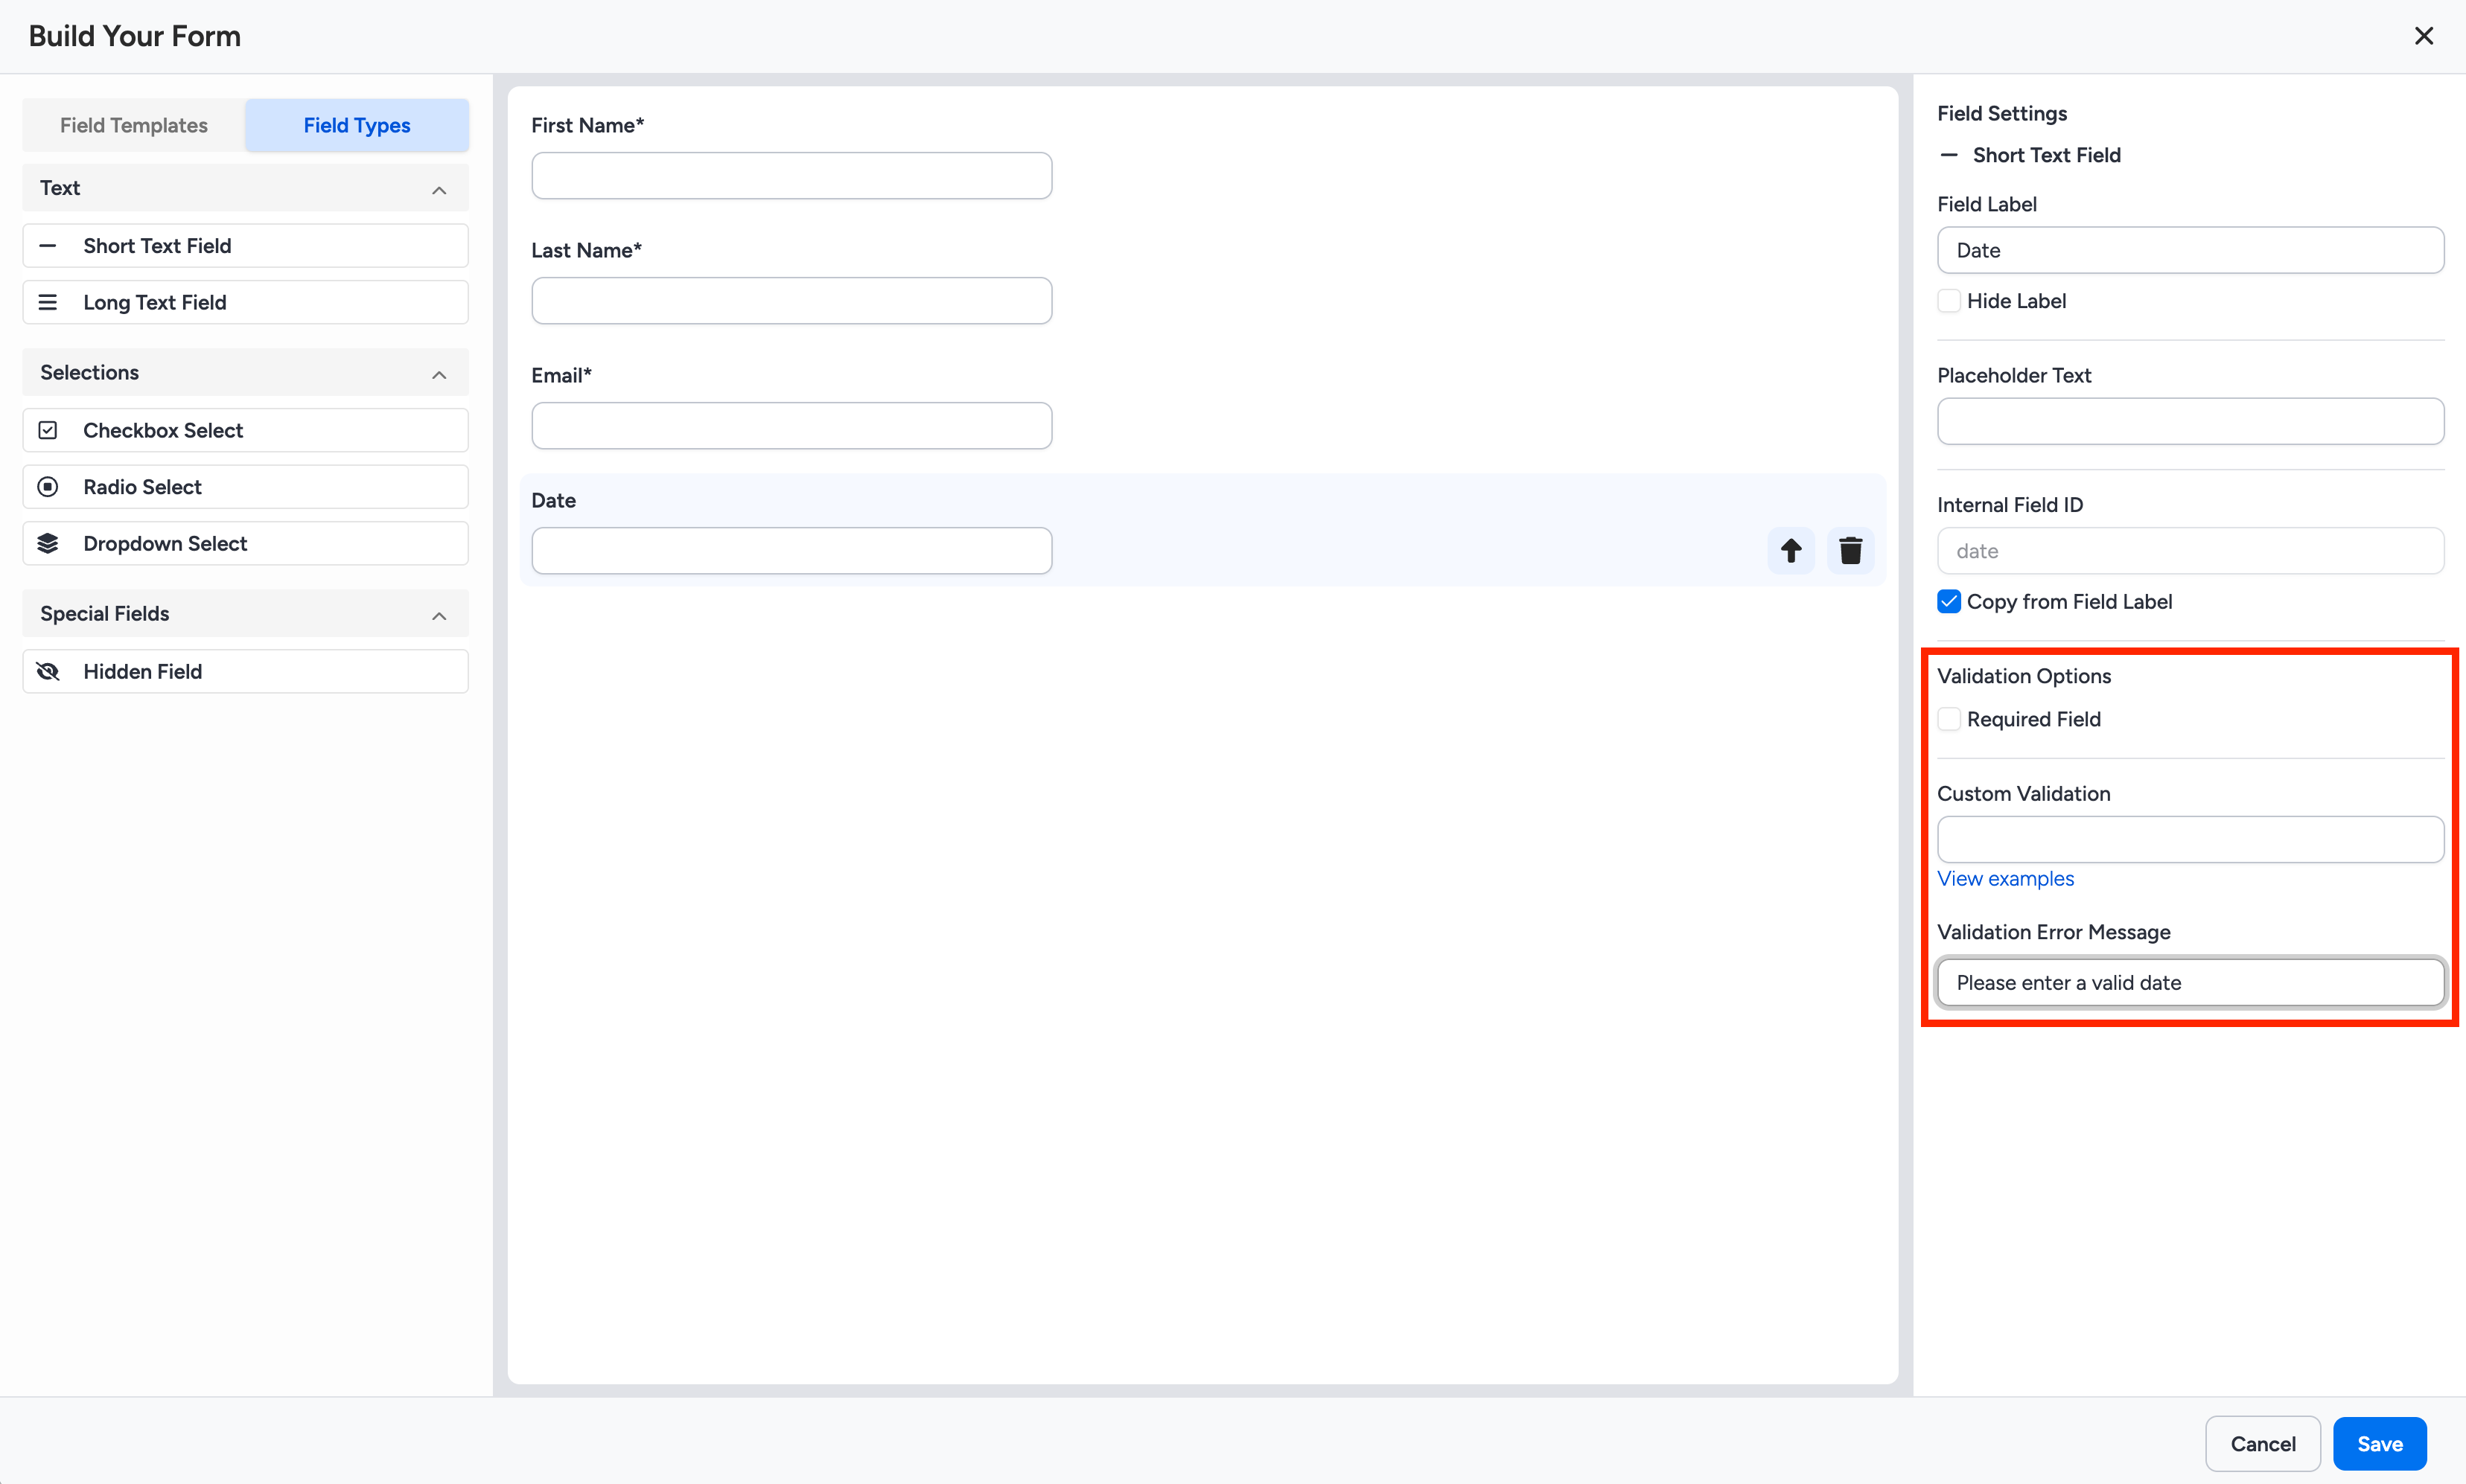Save the form

pos(2380,1443)
